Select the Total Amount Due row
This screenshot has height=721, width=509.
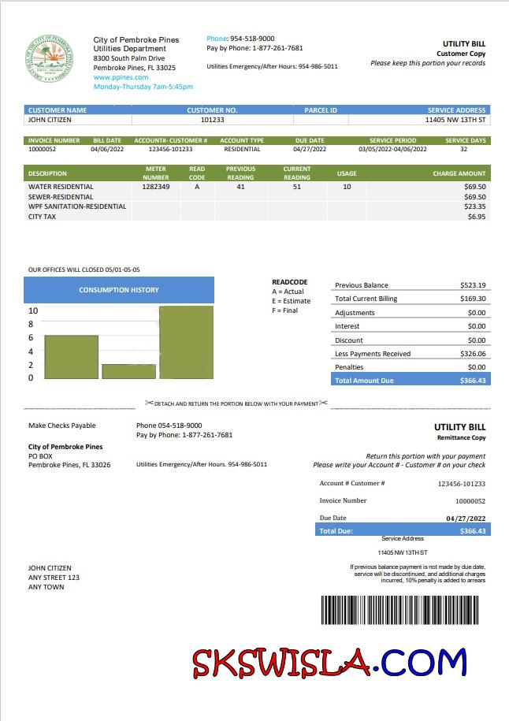click(x=410, y=381)
